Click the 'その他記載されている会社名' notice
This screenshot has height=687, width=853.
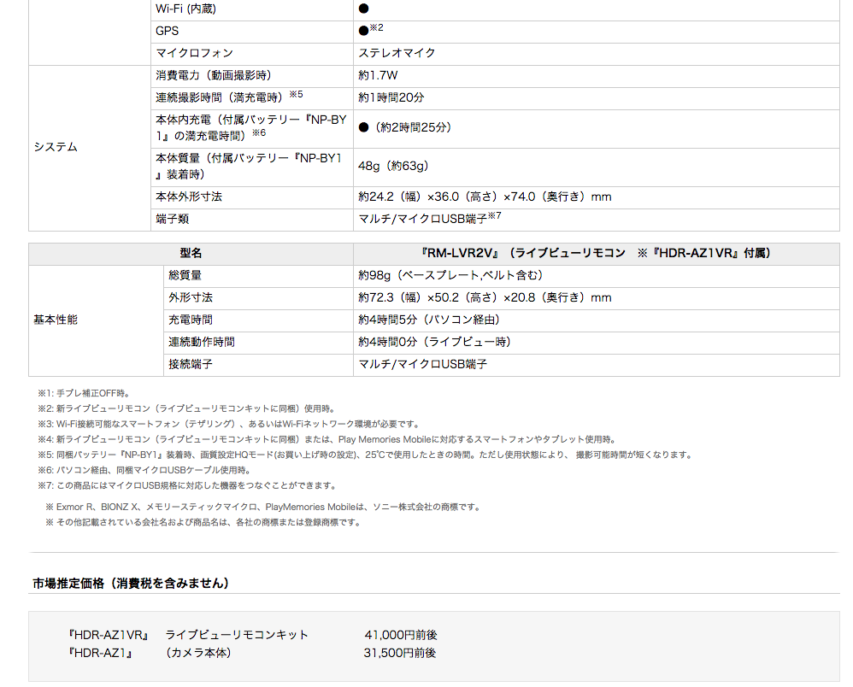pyautogui.click(x=203, y=523)
